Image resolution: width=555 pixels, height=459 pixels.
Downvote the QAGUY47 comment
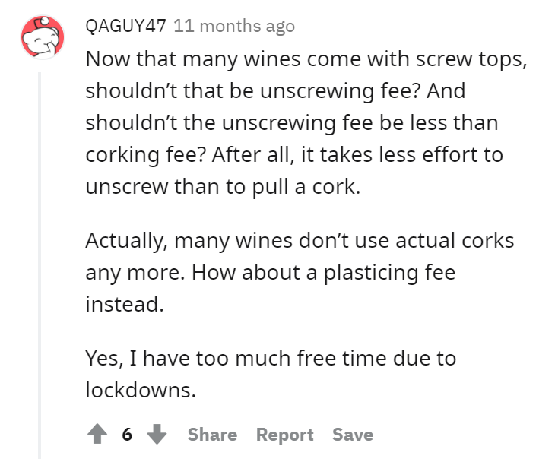157,435
